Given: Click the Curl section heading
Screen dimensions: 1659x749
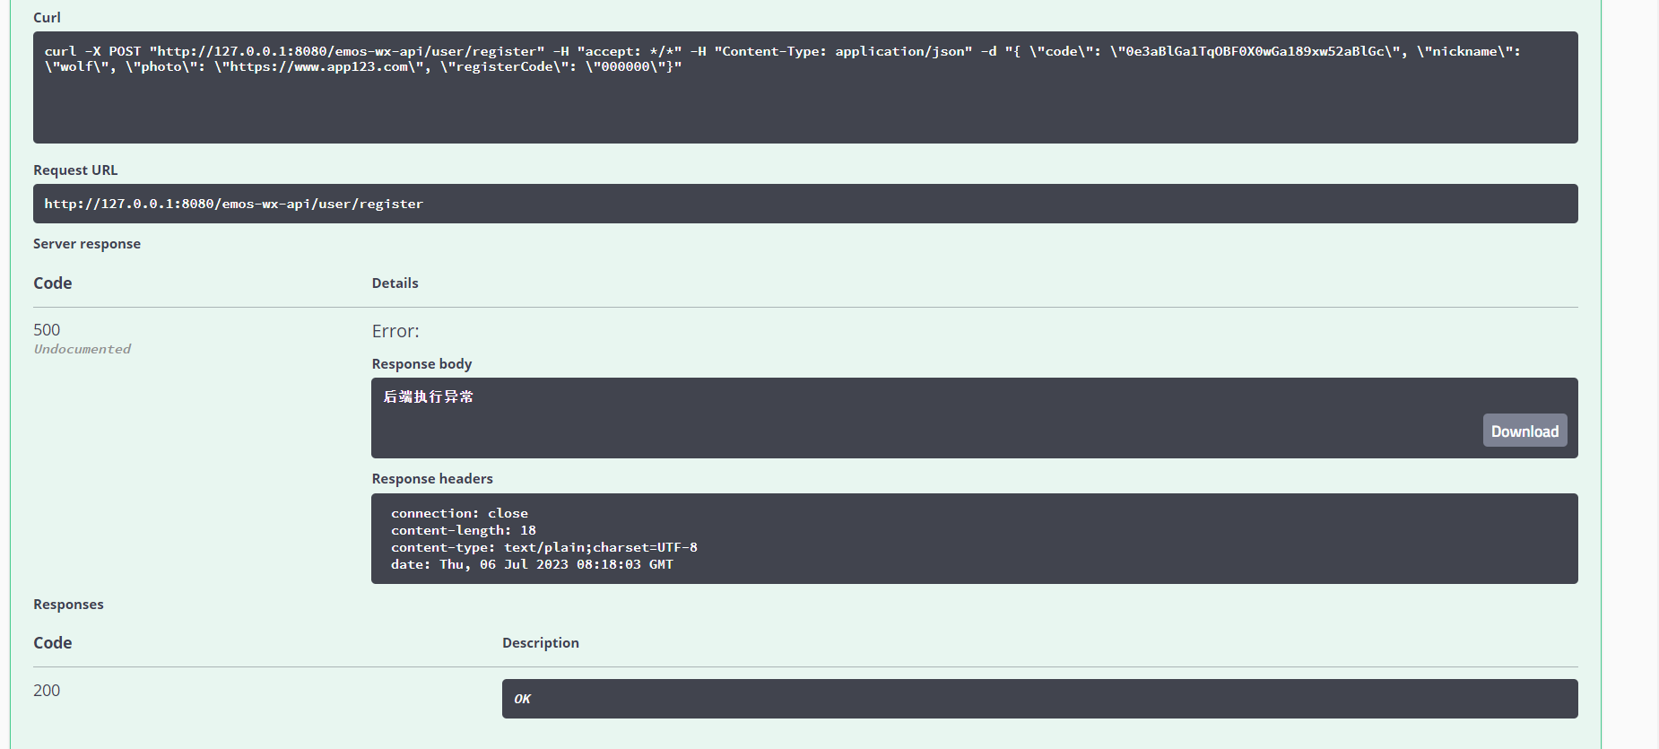Looking at the screenshot, I should [x=47, y=18].
